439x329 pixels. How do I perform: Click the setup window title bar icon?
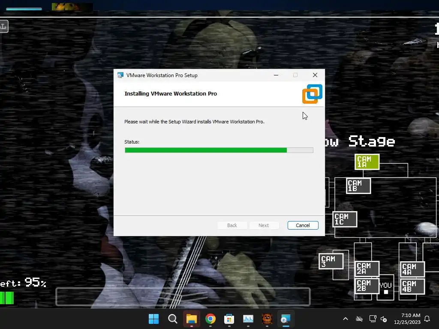point(120,75)
